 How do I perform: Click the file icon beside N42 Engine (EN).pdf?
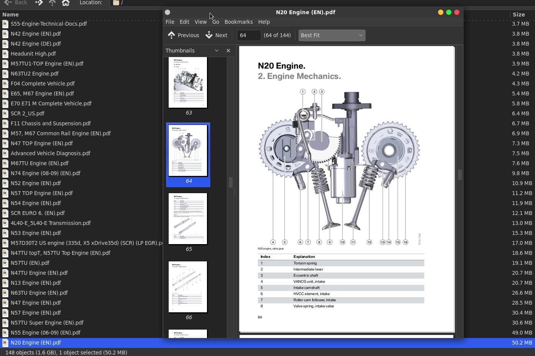point(5,34)
